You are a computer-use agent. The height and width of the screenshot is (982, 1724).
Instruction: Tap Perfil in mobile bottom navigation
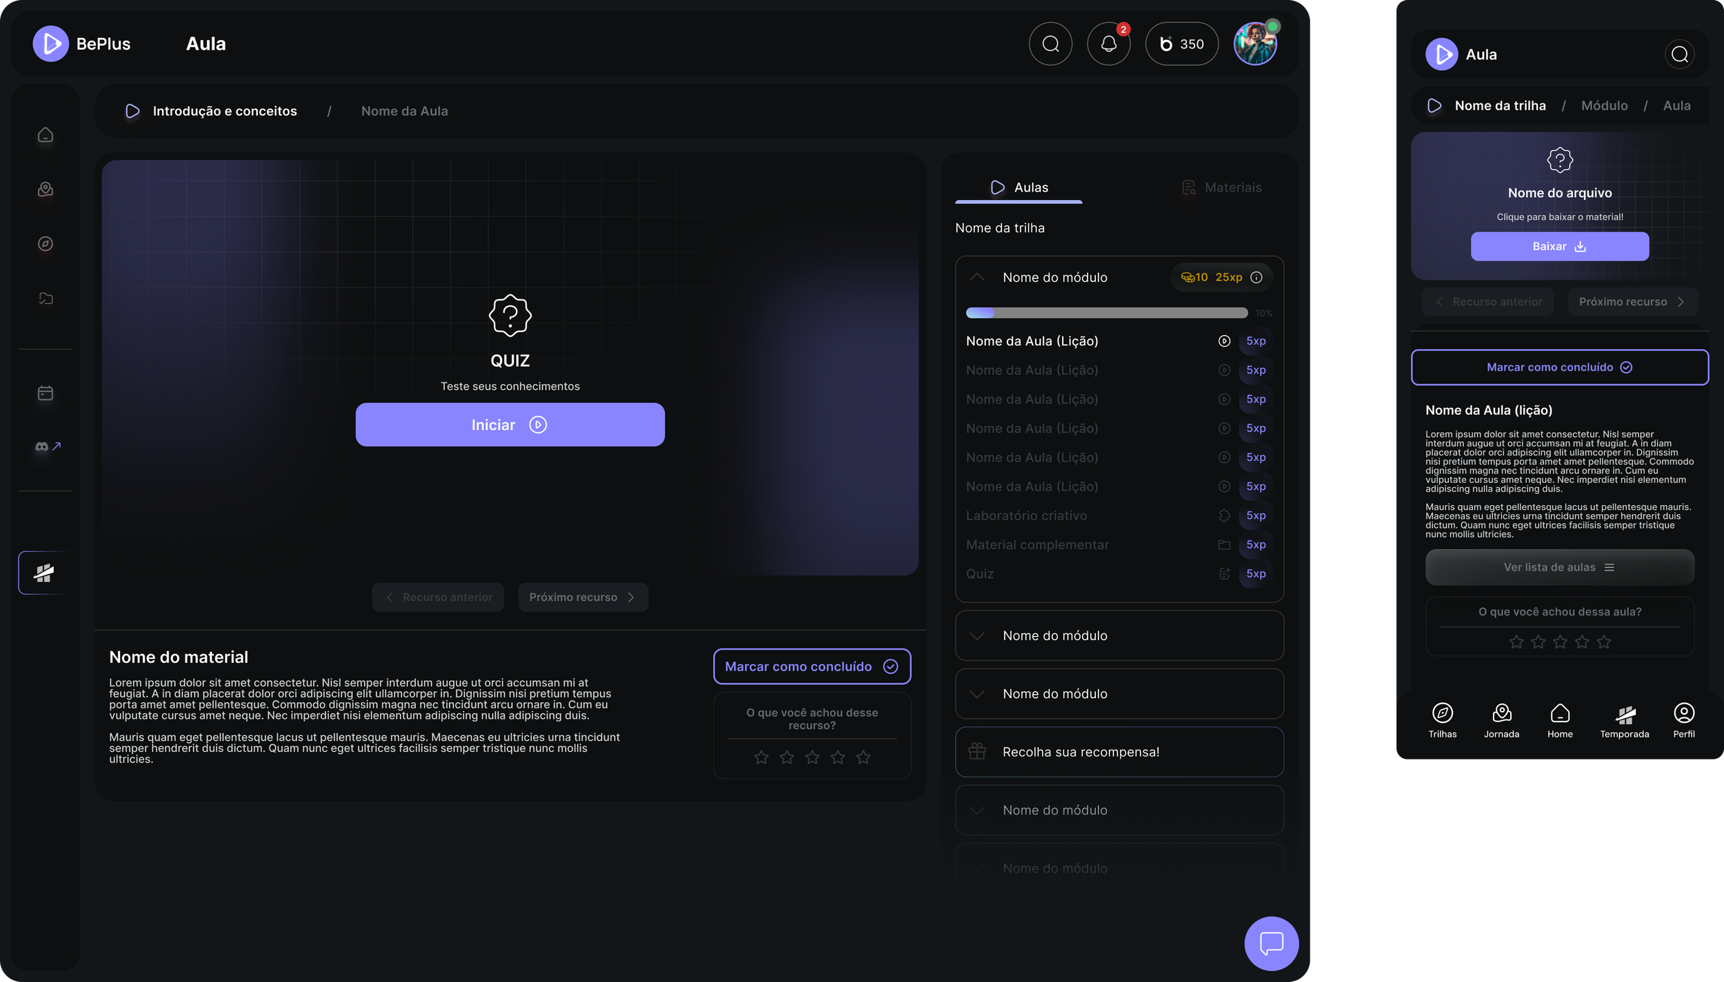coord(1683,720)
